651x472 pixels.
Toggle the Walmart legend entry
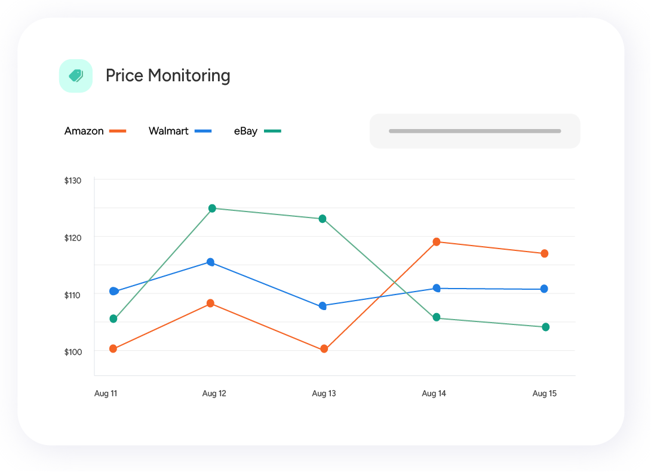pos(180,131)
